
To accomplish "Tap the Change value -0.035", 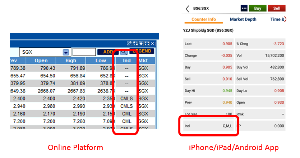I will (227, 55).
